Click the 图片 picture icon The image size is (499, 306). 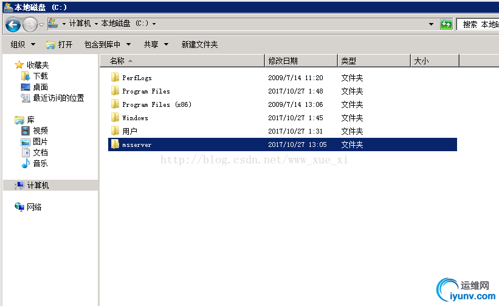point(26,141)
